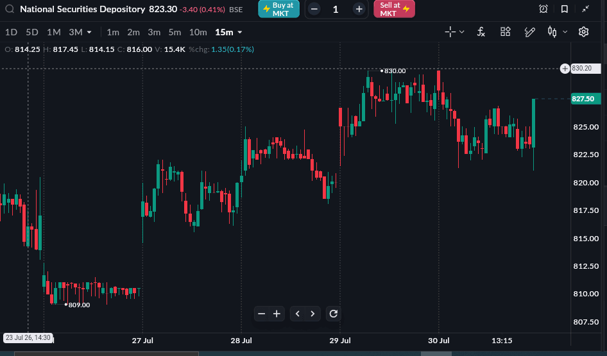This screenshot has width=607, height=356.
Task: Reset the chart view with the refresh icon
Action: tap(333, 314)
